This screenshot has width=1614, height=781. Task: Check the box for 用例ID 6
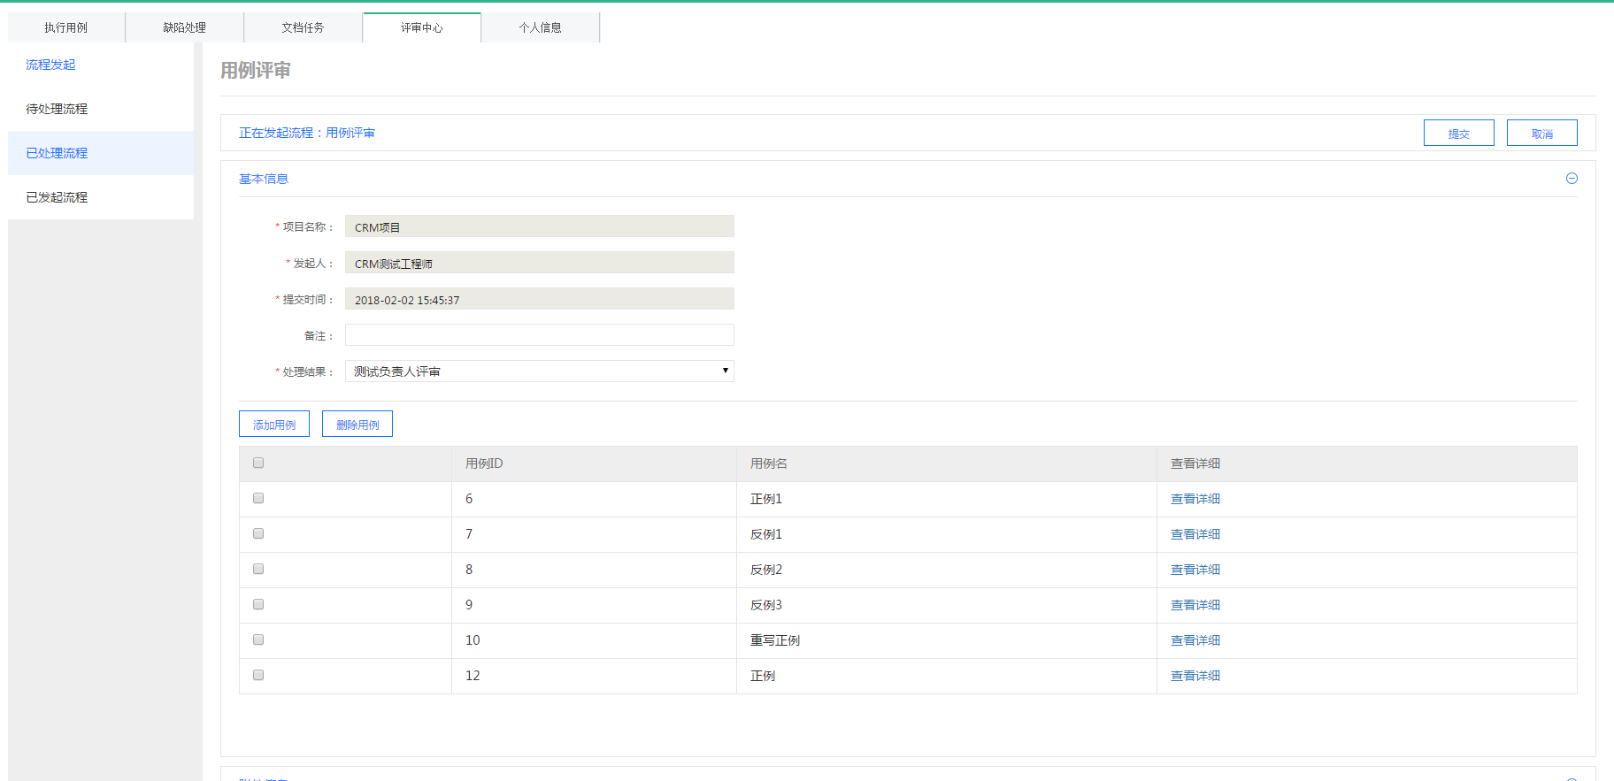(258, 498)
